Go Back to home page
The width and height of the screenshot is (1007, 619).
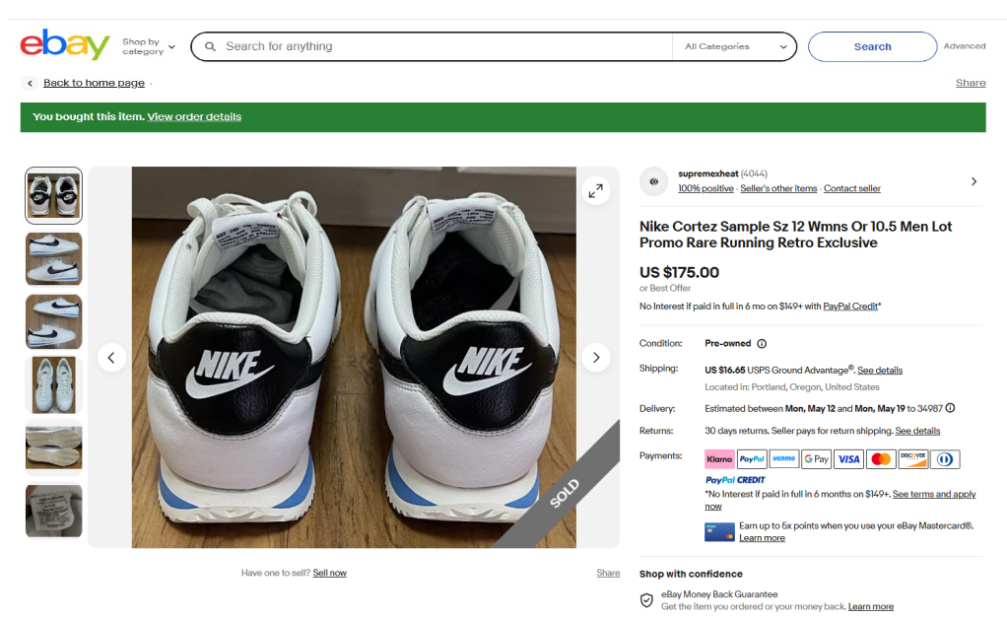coord(94,83)
